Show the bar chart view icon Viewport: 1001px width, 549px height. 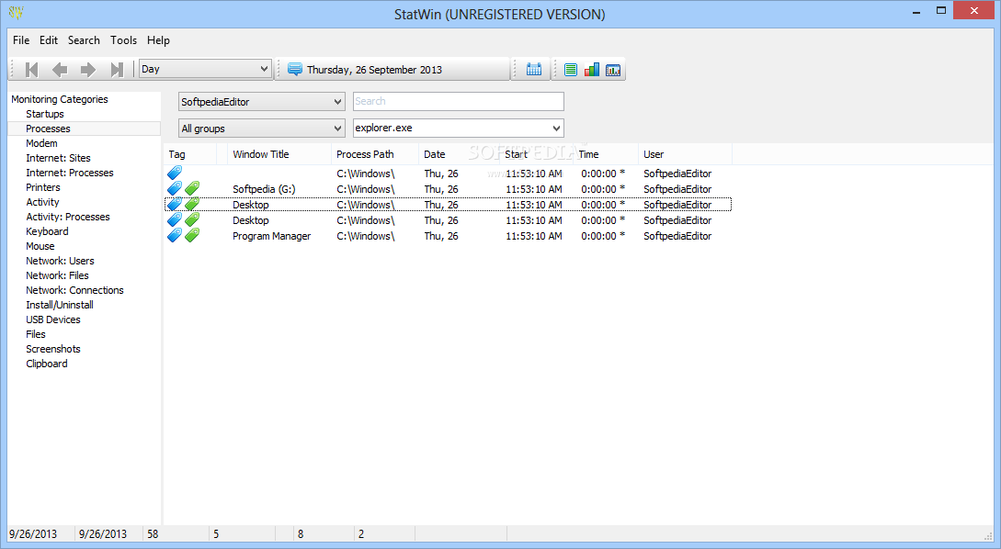[x=592, y=70]
